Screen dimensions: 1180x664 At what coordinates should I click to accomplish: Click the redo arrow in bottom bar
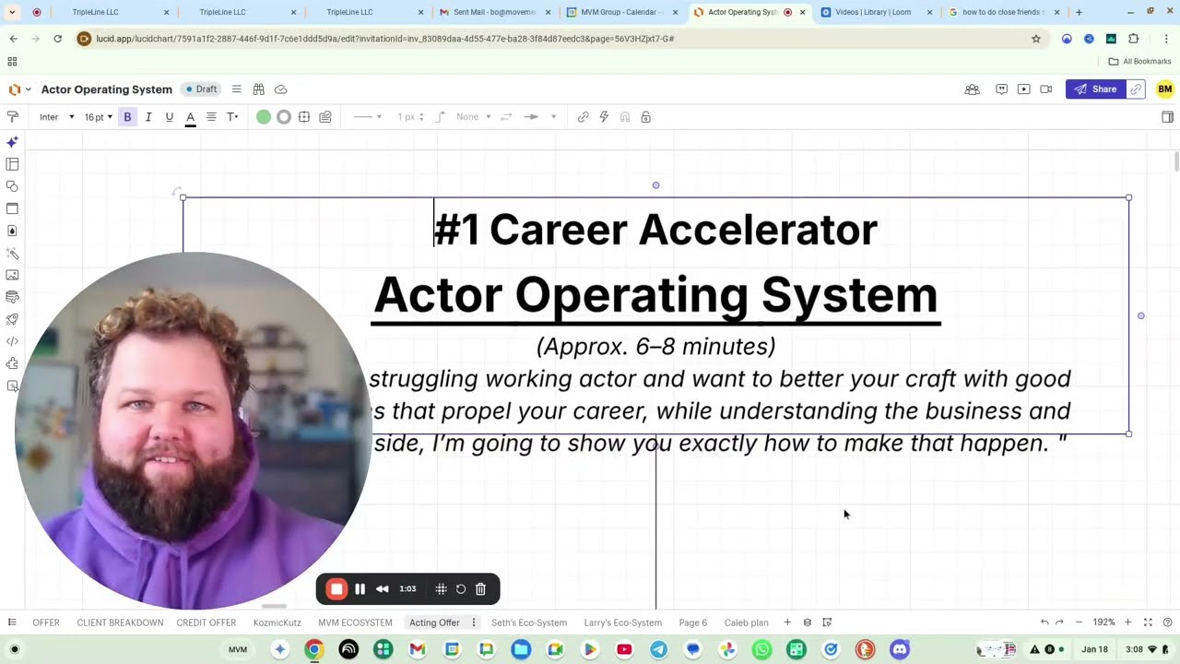(x=1059, y=622)
